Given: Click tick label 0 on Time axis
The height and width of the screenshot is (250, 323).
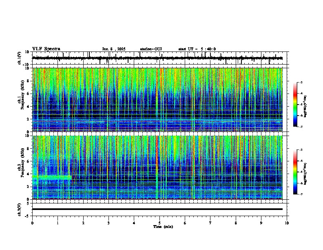Looking at the screenshot, I should point(32,223).
